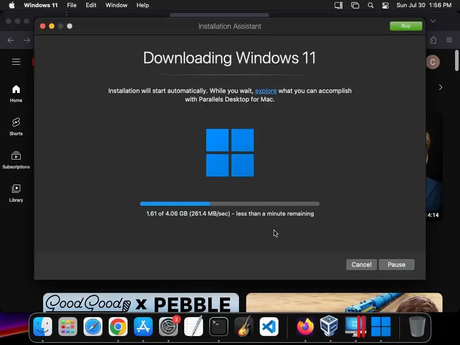This screenshot has width=460, height=345.
Task: Click the stacked windows menu bar icon
Action: pyautogui.click(x=355, y=5)
